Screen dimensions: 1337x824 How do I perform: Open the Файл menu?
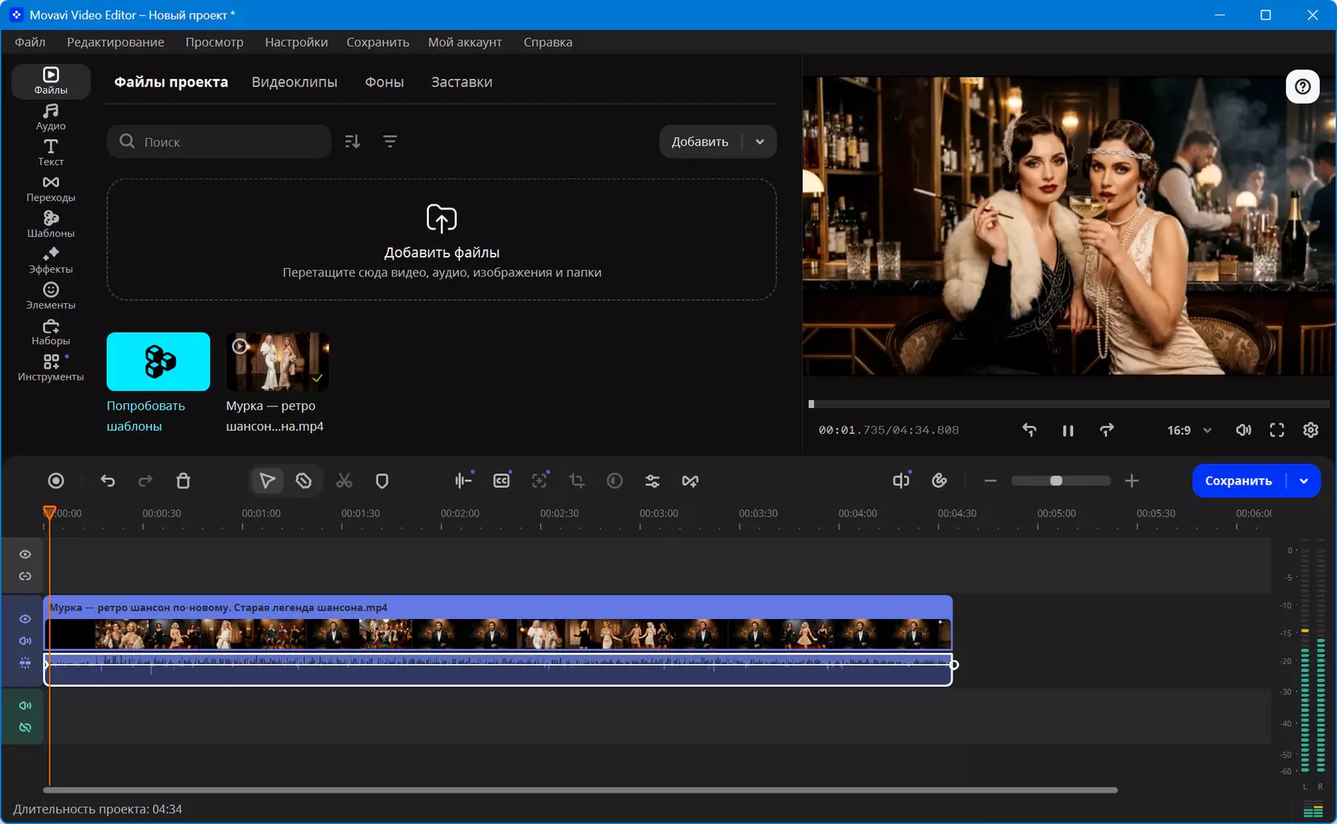(x=30, y=42)
